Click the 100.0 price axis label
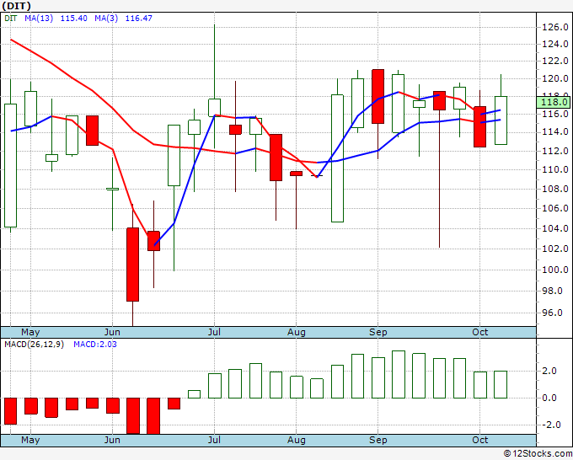This screenshot has height=460, width=573. coord(555,270)
